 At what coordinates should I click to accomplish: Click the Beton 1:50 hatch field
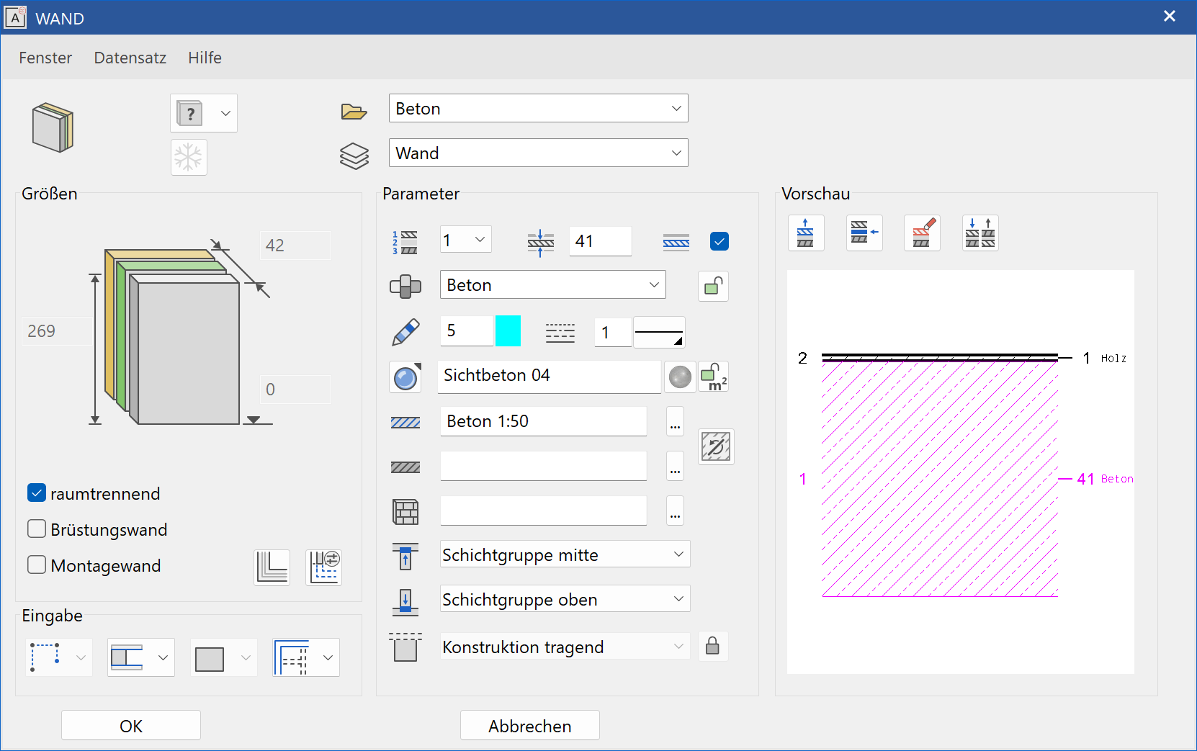pyautogui.click(x=543, y=421)
